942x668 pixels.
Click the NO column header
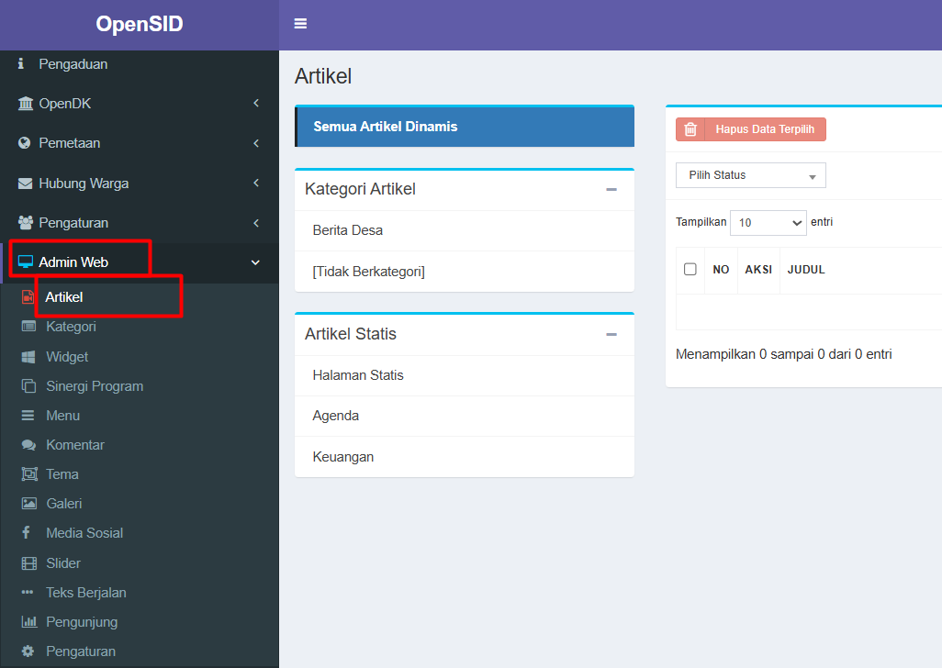click(x=721, y=270)
